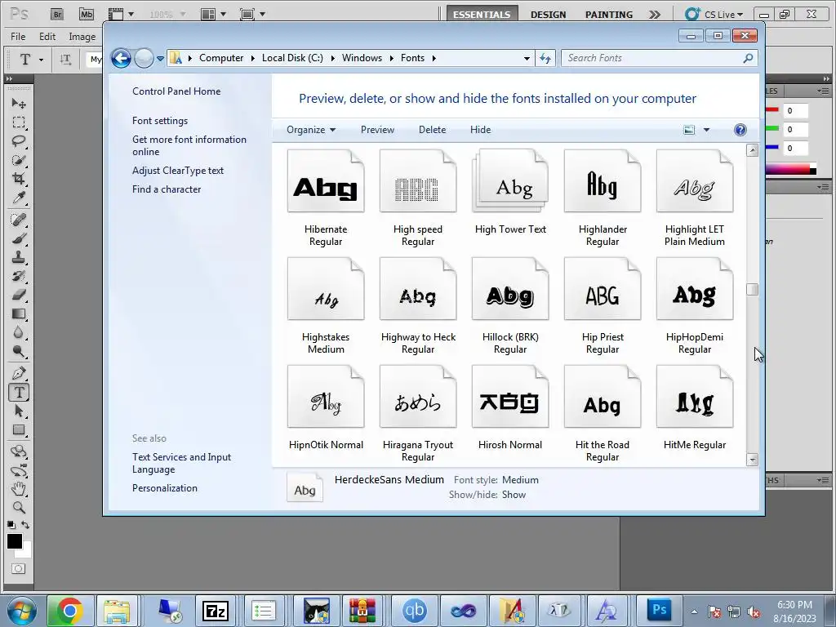This screenshot has width=836, height=627.
Task: Click the refresh button beside address bar
Action: pyautogui.click(x=545, y=58)
